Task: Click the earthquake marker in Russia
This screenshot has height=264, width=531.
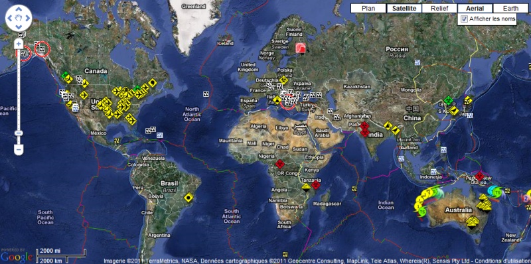Action: [x=417, y=62]
